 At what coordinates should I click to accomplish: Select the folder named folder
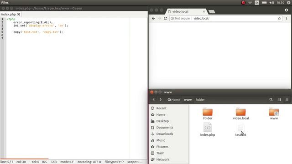pos(208,112)
